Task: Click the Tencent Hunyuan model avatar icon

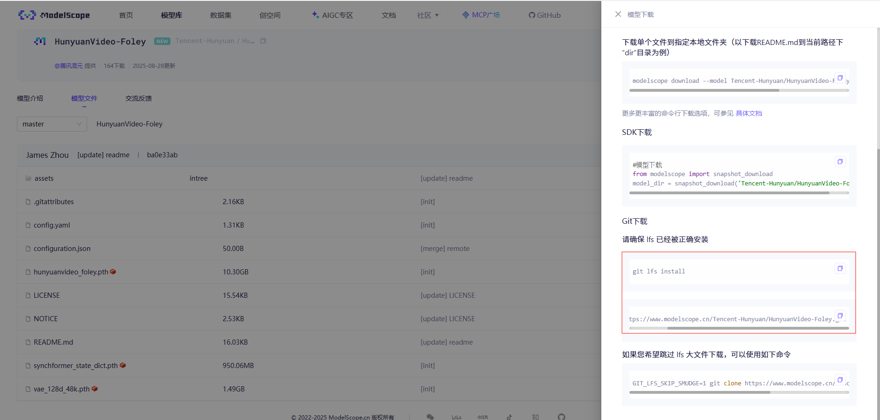Action: point(40,41)
